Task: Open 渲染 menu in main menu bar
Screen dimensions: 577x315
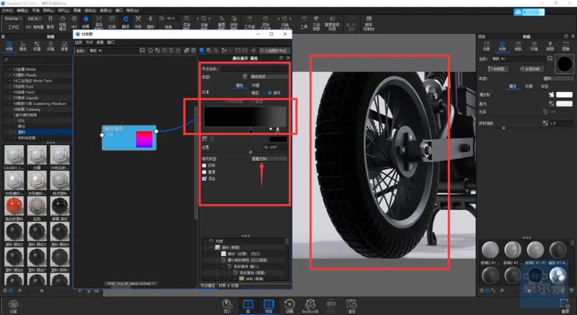Action: [90, 11]
